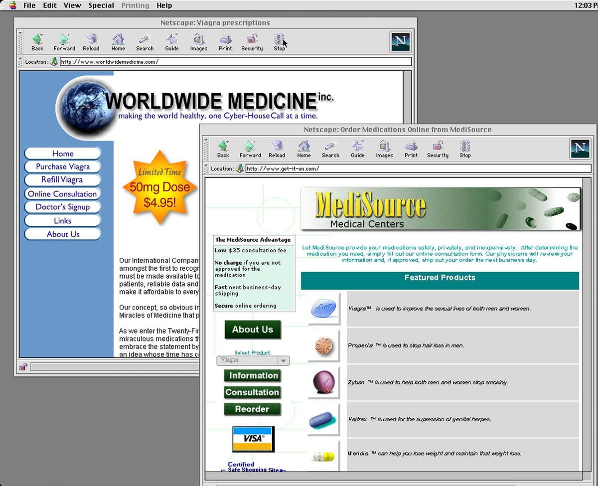Viewport: 598px width, 486px height.
Task: Click the green Reorder button
Action: (x=253, y=409)
